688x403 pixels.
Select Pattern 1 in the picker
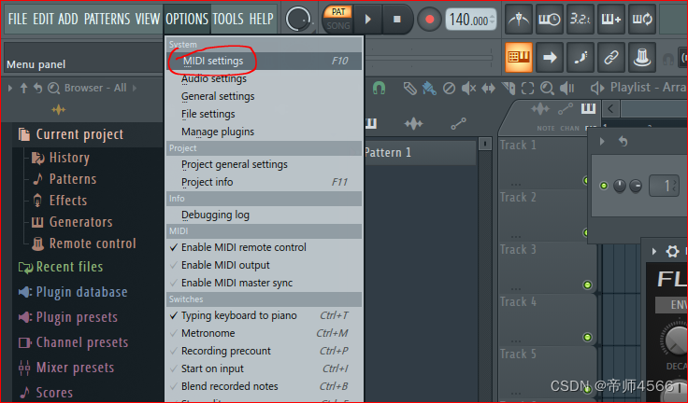[420, 152]
